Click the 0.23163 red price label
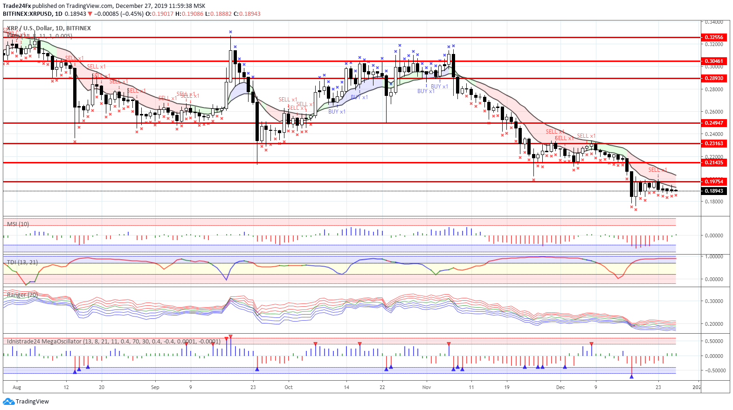733x410 pixels. (714, 143)
